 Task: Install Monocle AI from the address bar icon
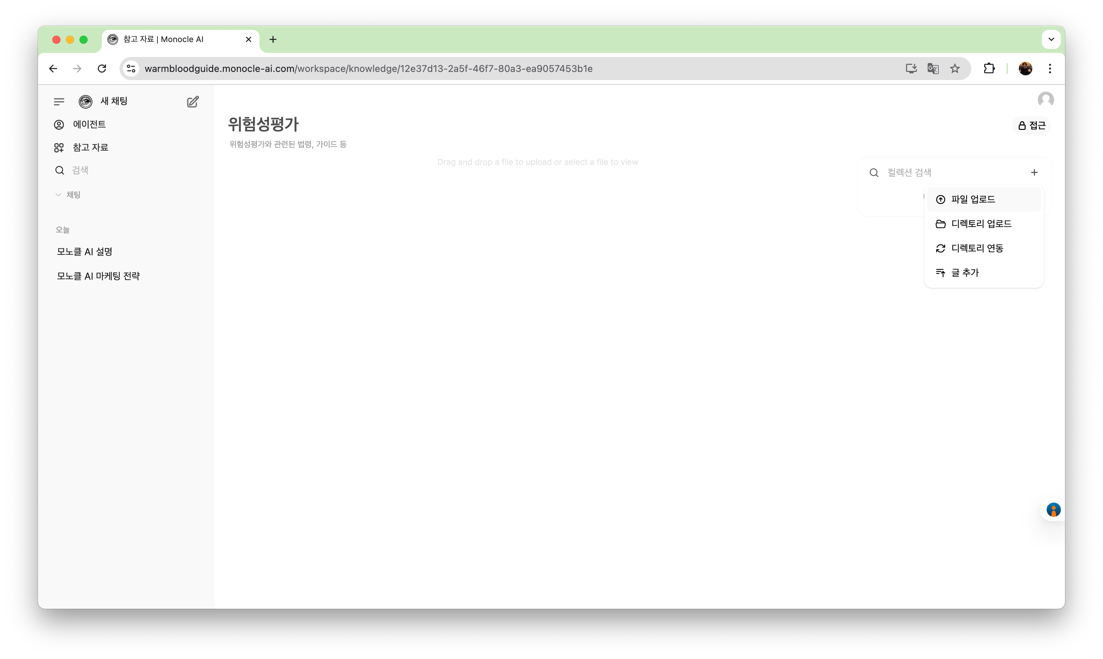point(911,69)
